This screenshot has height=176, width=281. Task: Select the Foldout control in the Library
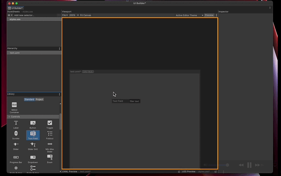coord(50,135)
